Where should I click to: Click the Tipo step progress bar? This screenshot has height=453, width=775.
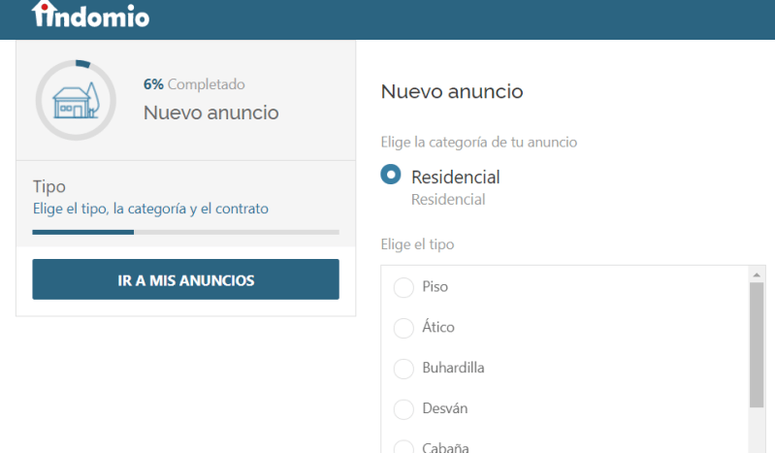coord(185,232)
